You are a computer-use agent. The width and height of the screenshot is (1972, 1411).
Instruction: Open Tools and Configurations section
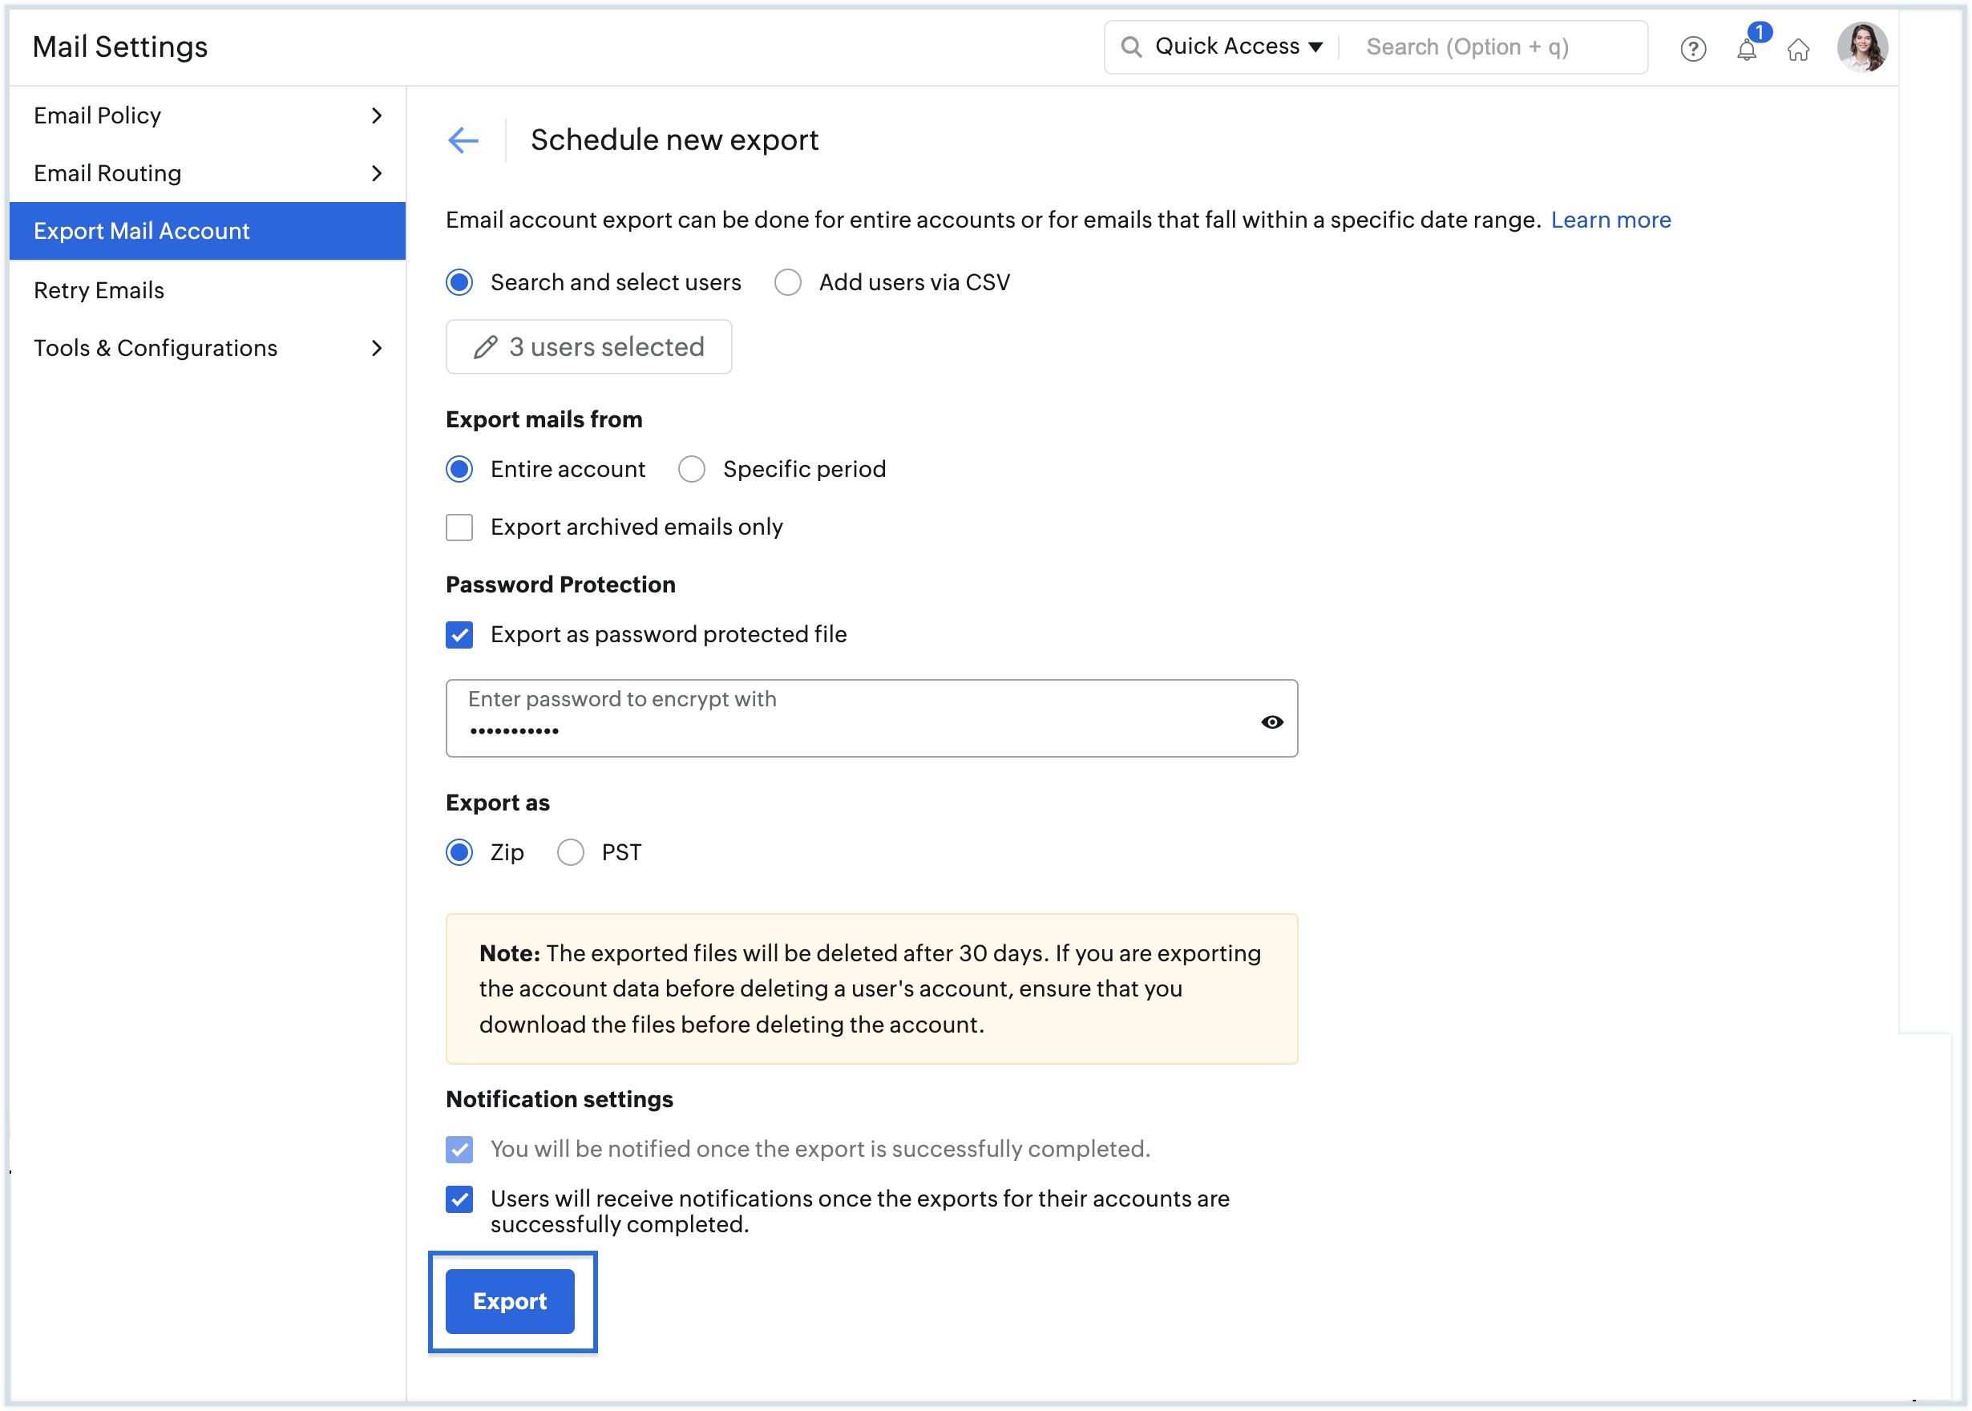(x=206, y=348)
